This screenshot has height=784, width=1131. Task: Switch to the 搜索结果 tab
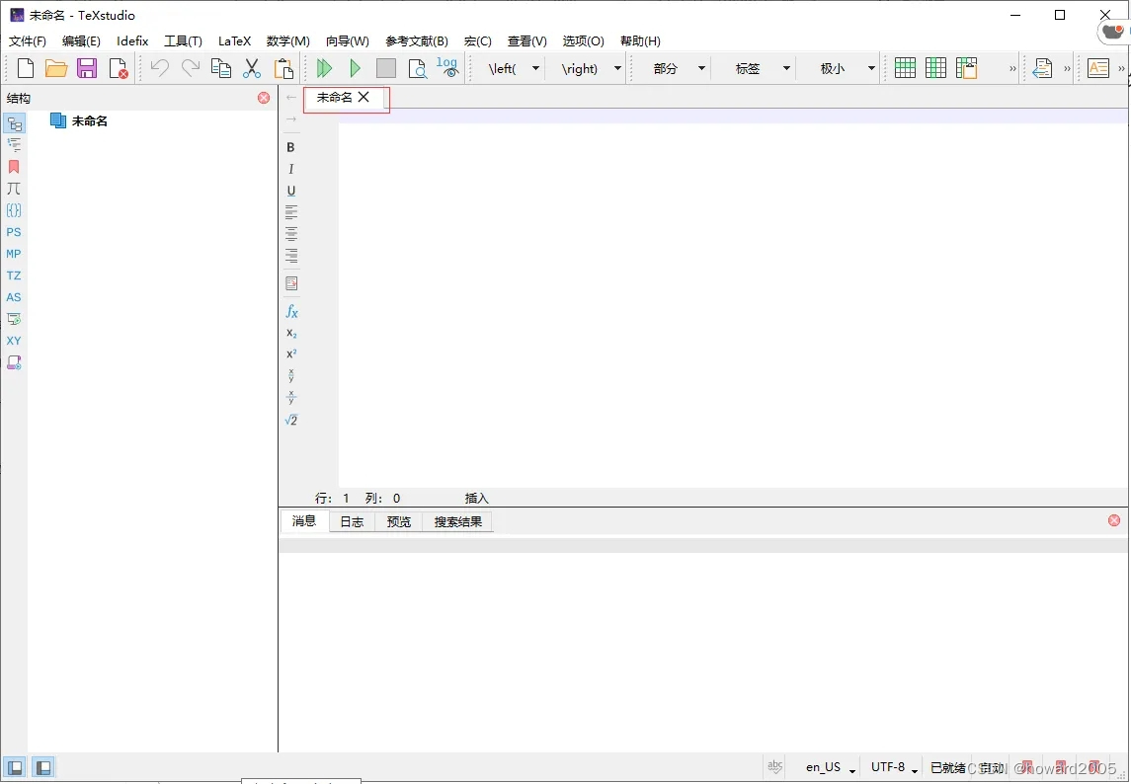(x=458, y=521)
